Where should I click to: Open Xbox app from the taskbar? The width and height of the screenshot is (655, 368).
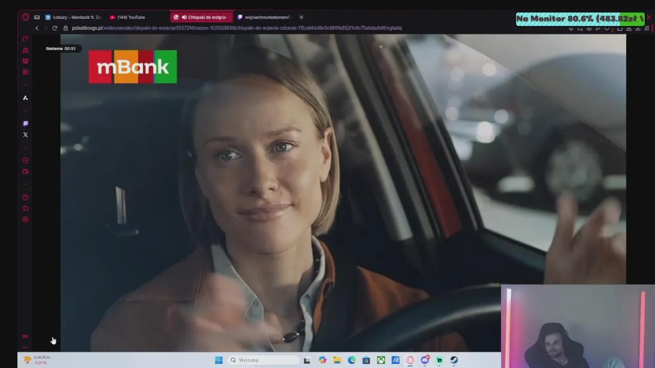point(381,360)
